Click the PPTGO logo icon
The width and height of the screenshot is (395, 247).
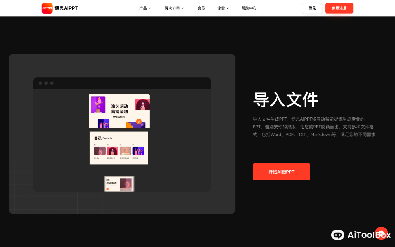pos(47,8)
